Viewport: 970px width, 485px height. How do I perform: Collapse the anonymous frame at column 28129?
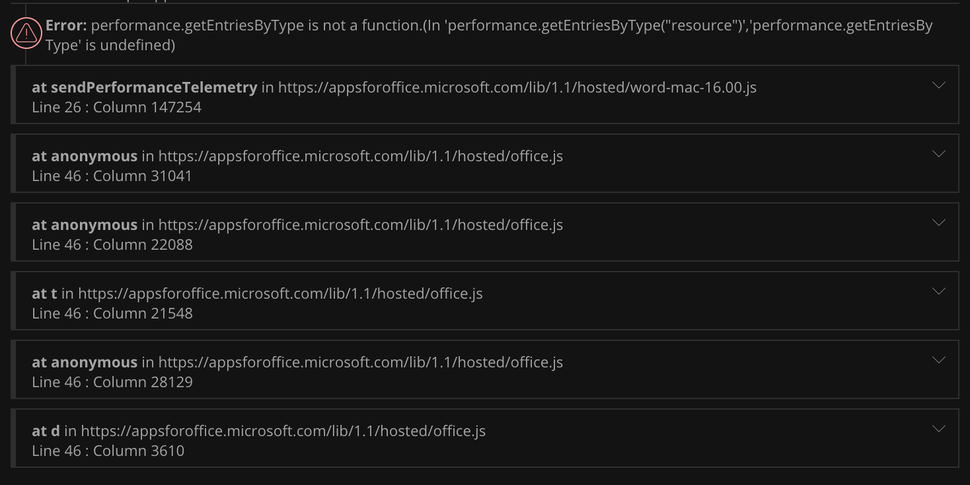(939, 360)
